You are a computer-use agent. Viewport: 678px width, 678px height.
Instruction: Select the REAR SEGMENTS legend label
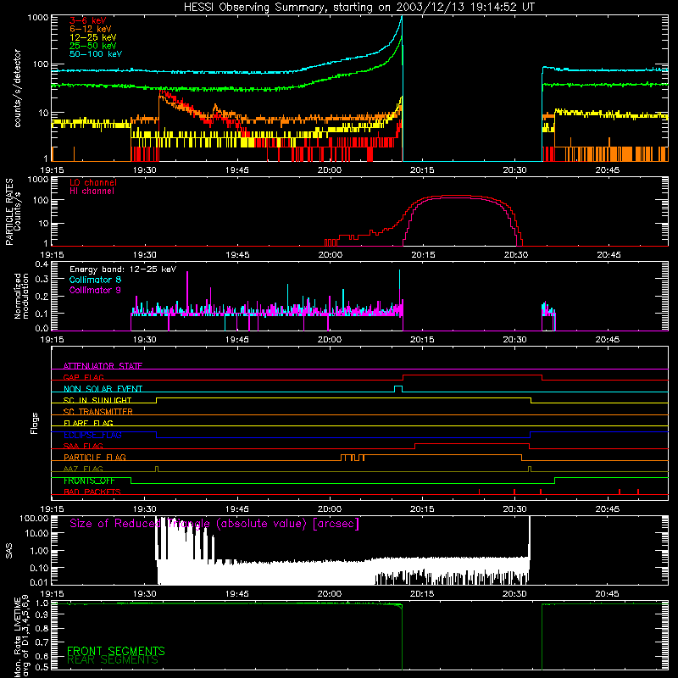point(113,660)
